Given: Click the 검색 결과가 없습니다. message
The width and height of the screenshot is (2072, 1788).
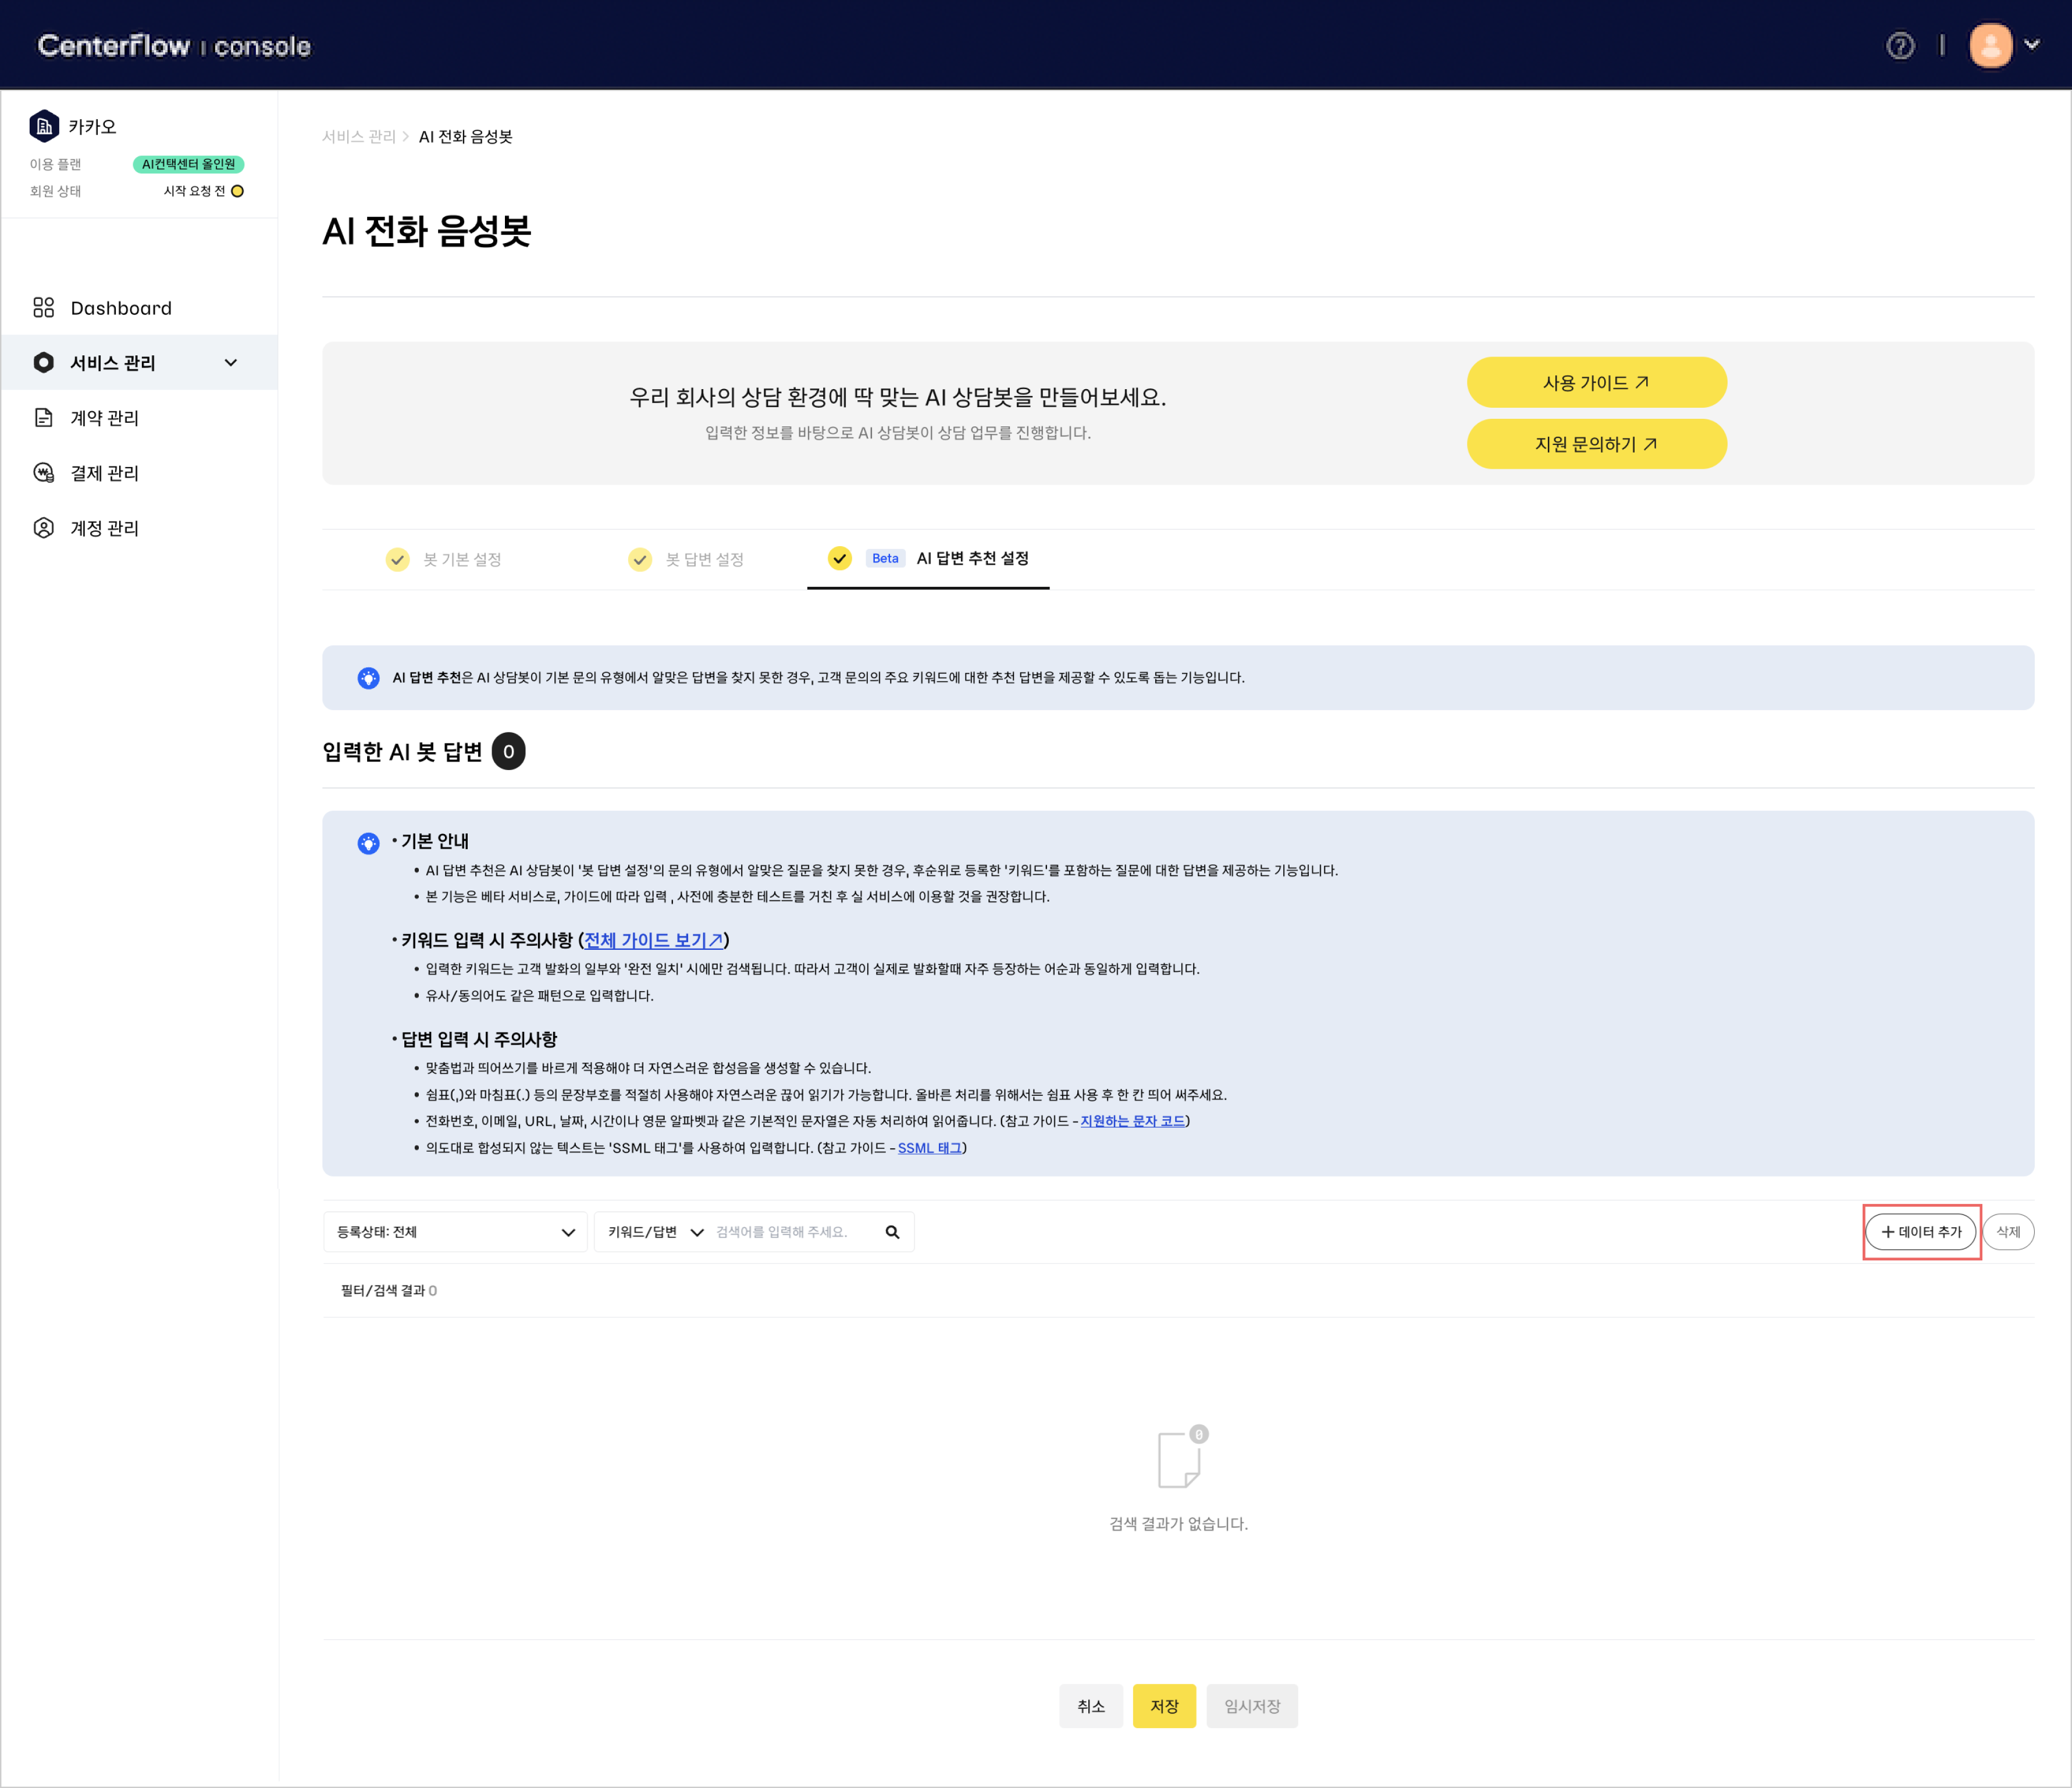Looking at the screenshot, I should click(1178, 1523).
